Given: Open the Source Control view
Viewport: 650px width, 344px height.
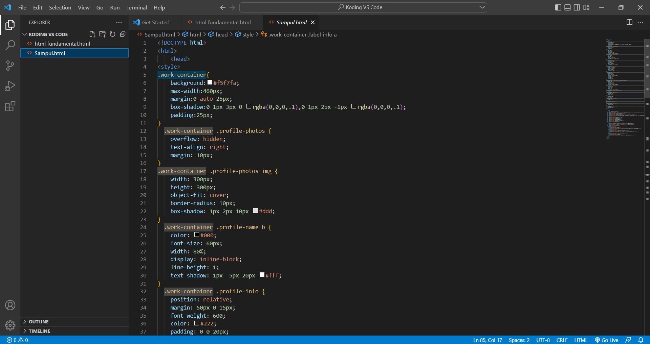Looking at the screenshot, I should point(10,66).
